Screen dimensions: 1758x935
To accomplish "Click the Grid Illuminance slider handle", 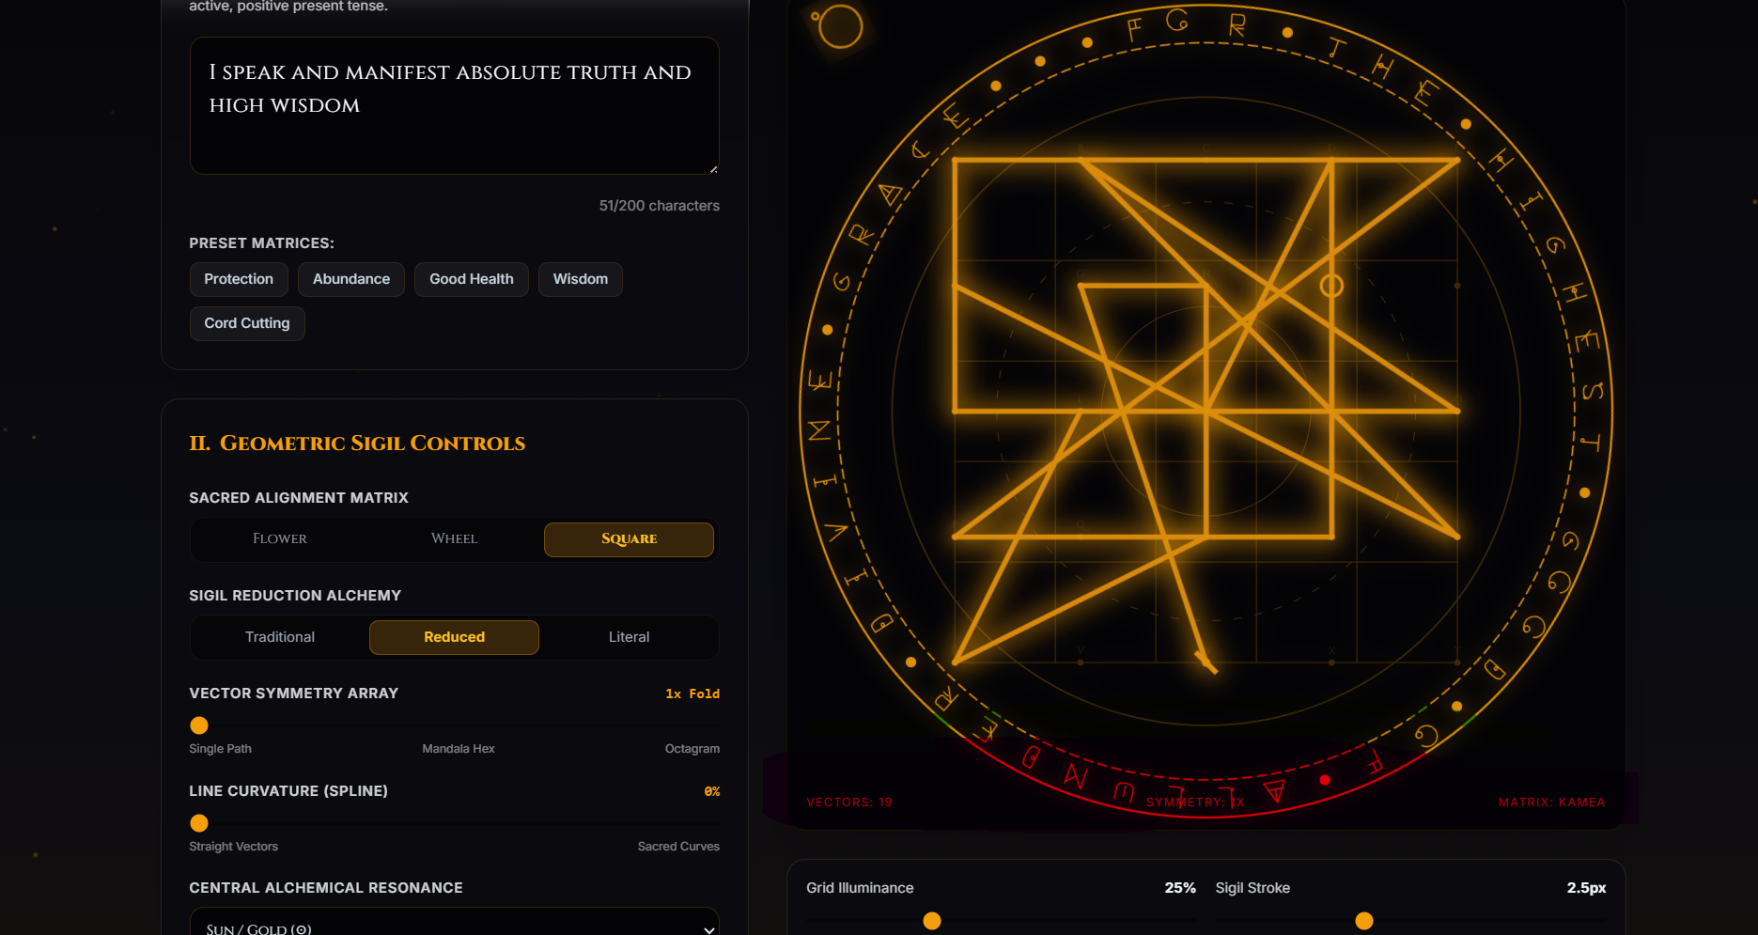I will [x=932, y=921].
